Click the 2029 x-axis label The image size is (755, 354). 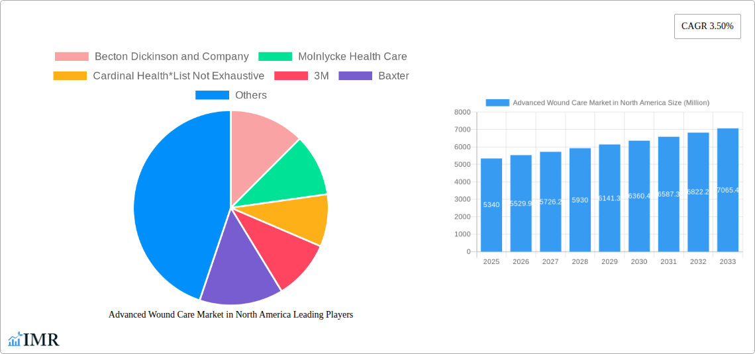click(609, 261)
